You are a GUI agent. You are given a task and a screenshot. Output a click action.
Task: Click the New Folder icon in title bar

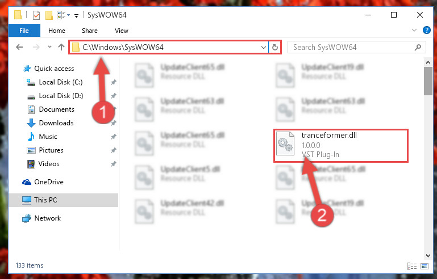[x=49, y=15]
